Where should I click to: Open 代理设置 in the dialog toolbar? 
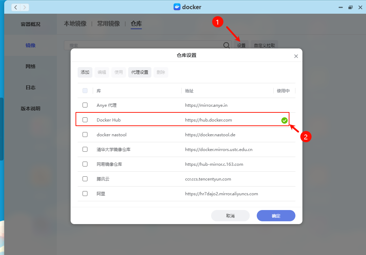139,72
